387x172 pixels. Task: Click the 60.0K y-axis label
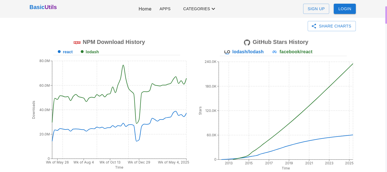pyautogui.click(x=211, y=135)
